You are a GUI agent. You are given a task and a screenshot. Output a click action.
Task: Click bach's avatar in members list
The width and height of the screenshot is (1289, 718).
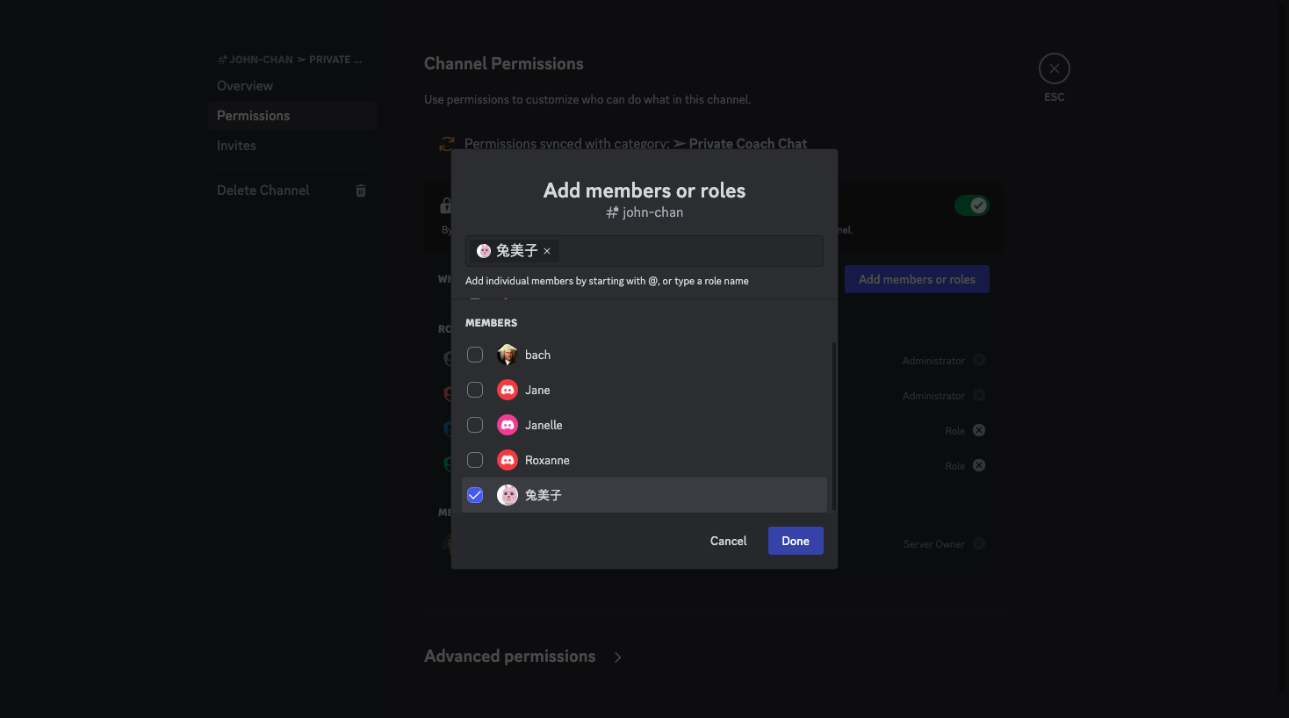pos(508,355)
